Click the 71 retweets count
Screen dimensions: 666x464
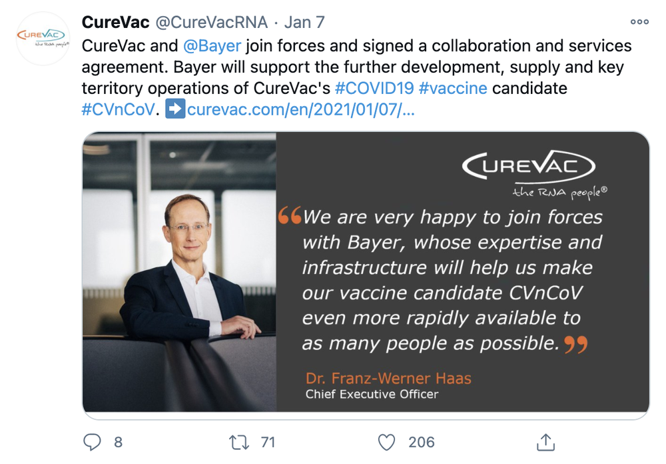(x=268, y=442)
